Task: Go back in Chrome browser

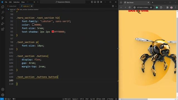Action: click(x=121, y=7)
